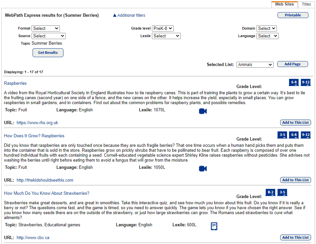Select the Web Sites tab
This screenshot has width=316, height=244.
[x=284, y=4]
